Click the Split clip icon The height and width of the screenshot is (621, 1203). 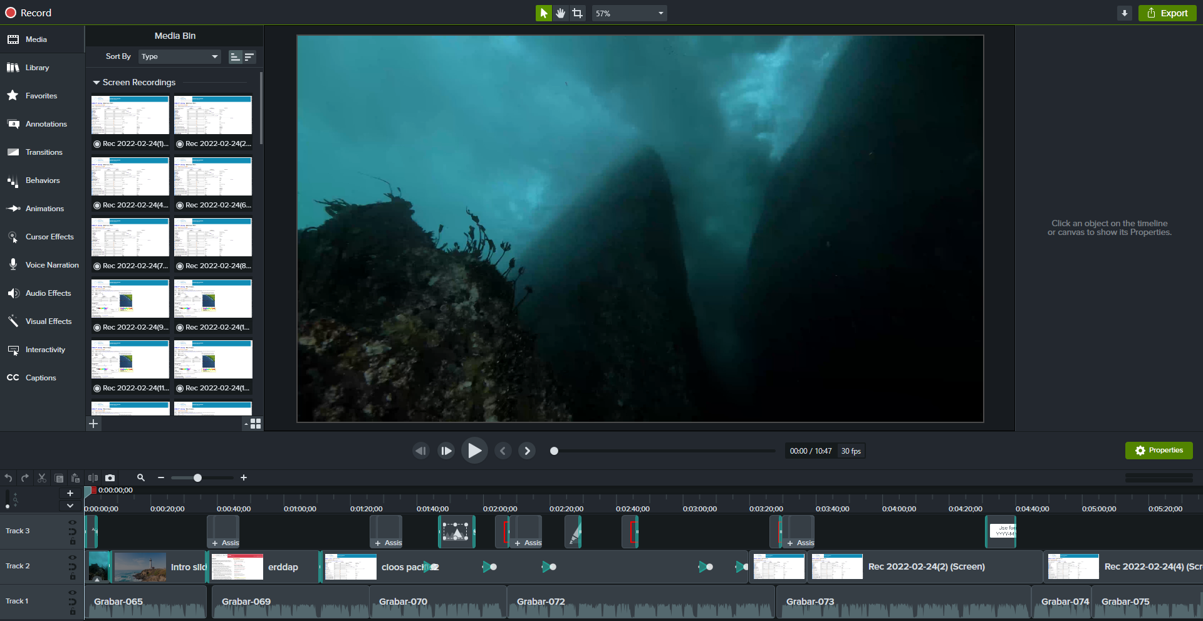[93, 478]
